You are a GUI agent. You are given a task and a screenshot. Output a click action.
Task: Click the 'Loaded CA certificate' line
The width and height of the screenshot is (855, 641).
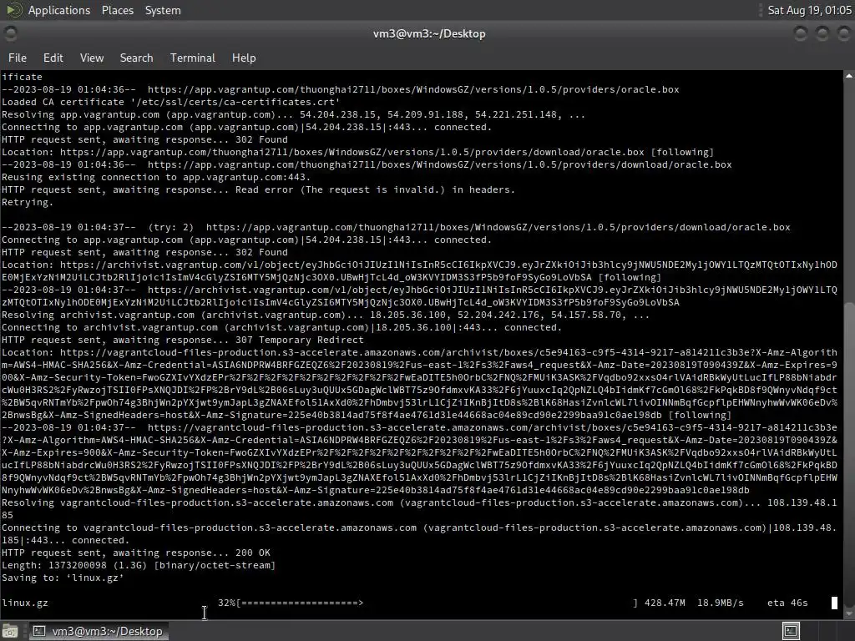(170, 101)
